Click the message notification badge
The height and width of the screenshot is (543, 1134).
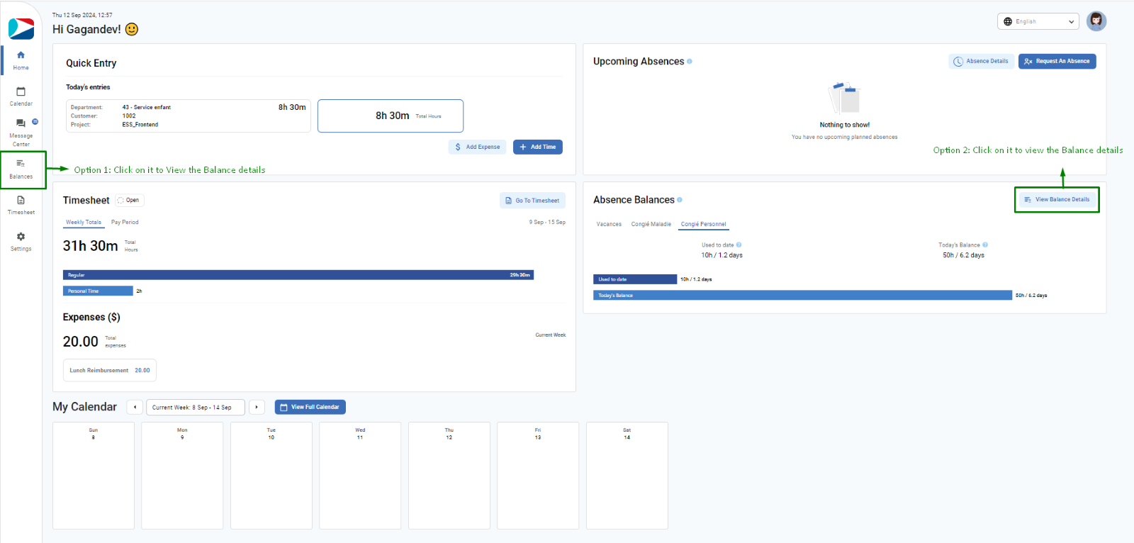[35, 121]
